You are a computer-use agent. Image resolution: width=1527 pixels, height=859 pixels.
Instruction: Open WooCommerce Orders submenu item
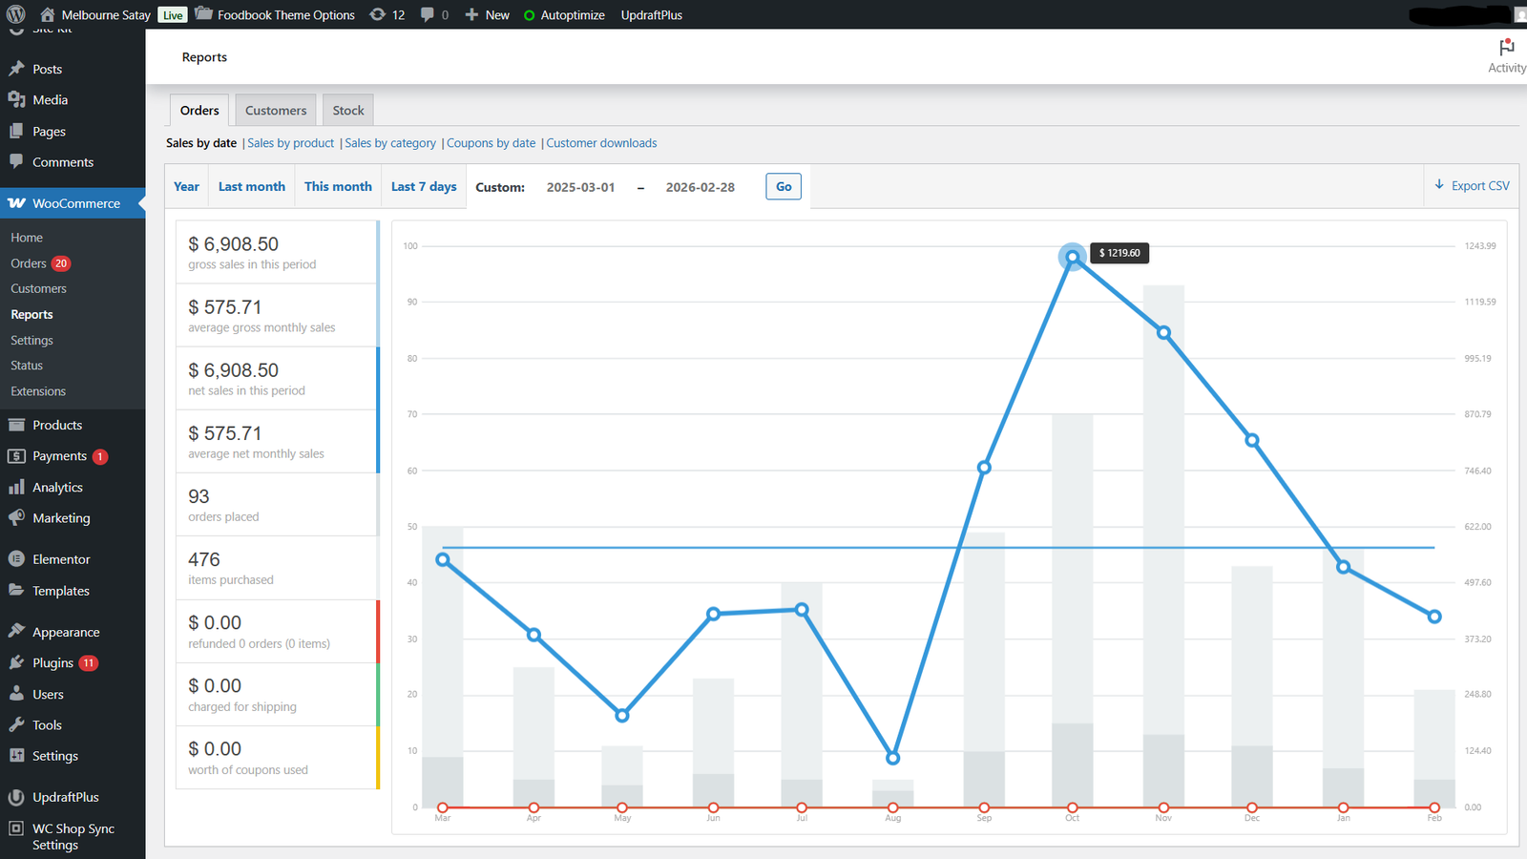[29, 263]
